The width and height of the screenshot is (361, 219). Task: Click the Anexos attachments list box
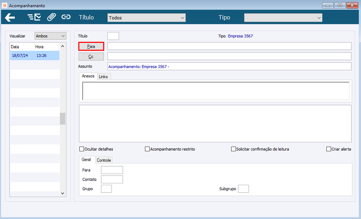coord(216,91)
